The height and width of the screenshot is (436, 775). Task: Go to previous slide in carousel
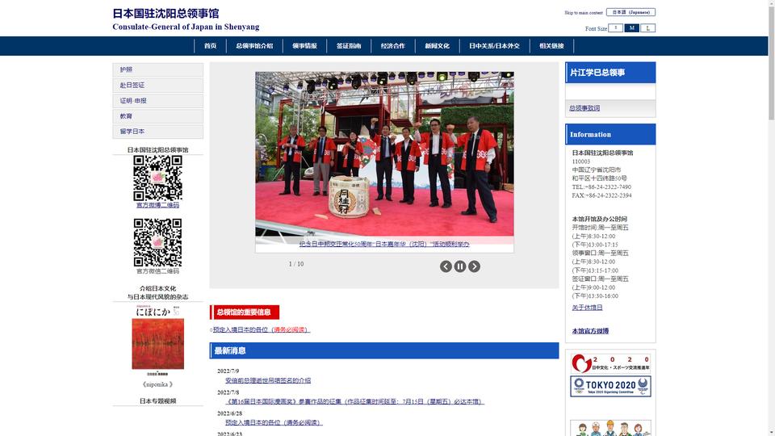(x=446, y=266)
